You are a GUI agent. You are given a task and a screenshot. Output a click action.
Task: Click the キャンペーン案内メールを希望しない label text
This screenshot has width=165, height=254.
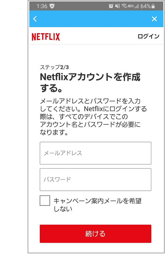[97, 205]
